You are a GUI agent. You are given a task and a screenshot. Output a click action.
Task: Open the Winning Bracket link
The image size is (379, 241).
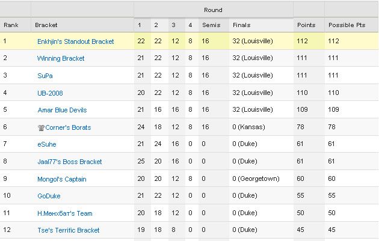[x=61, y=59]
